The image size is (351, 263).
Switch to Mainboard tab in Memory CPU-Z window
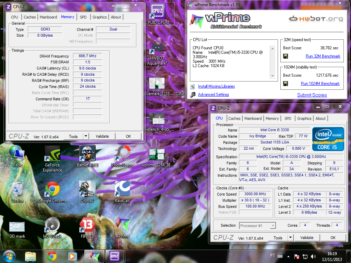click(x=48, y=17)
